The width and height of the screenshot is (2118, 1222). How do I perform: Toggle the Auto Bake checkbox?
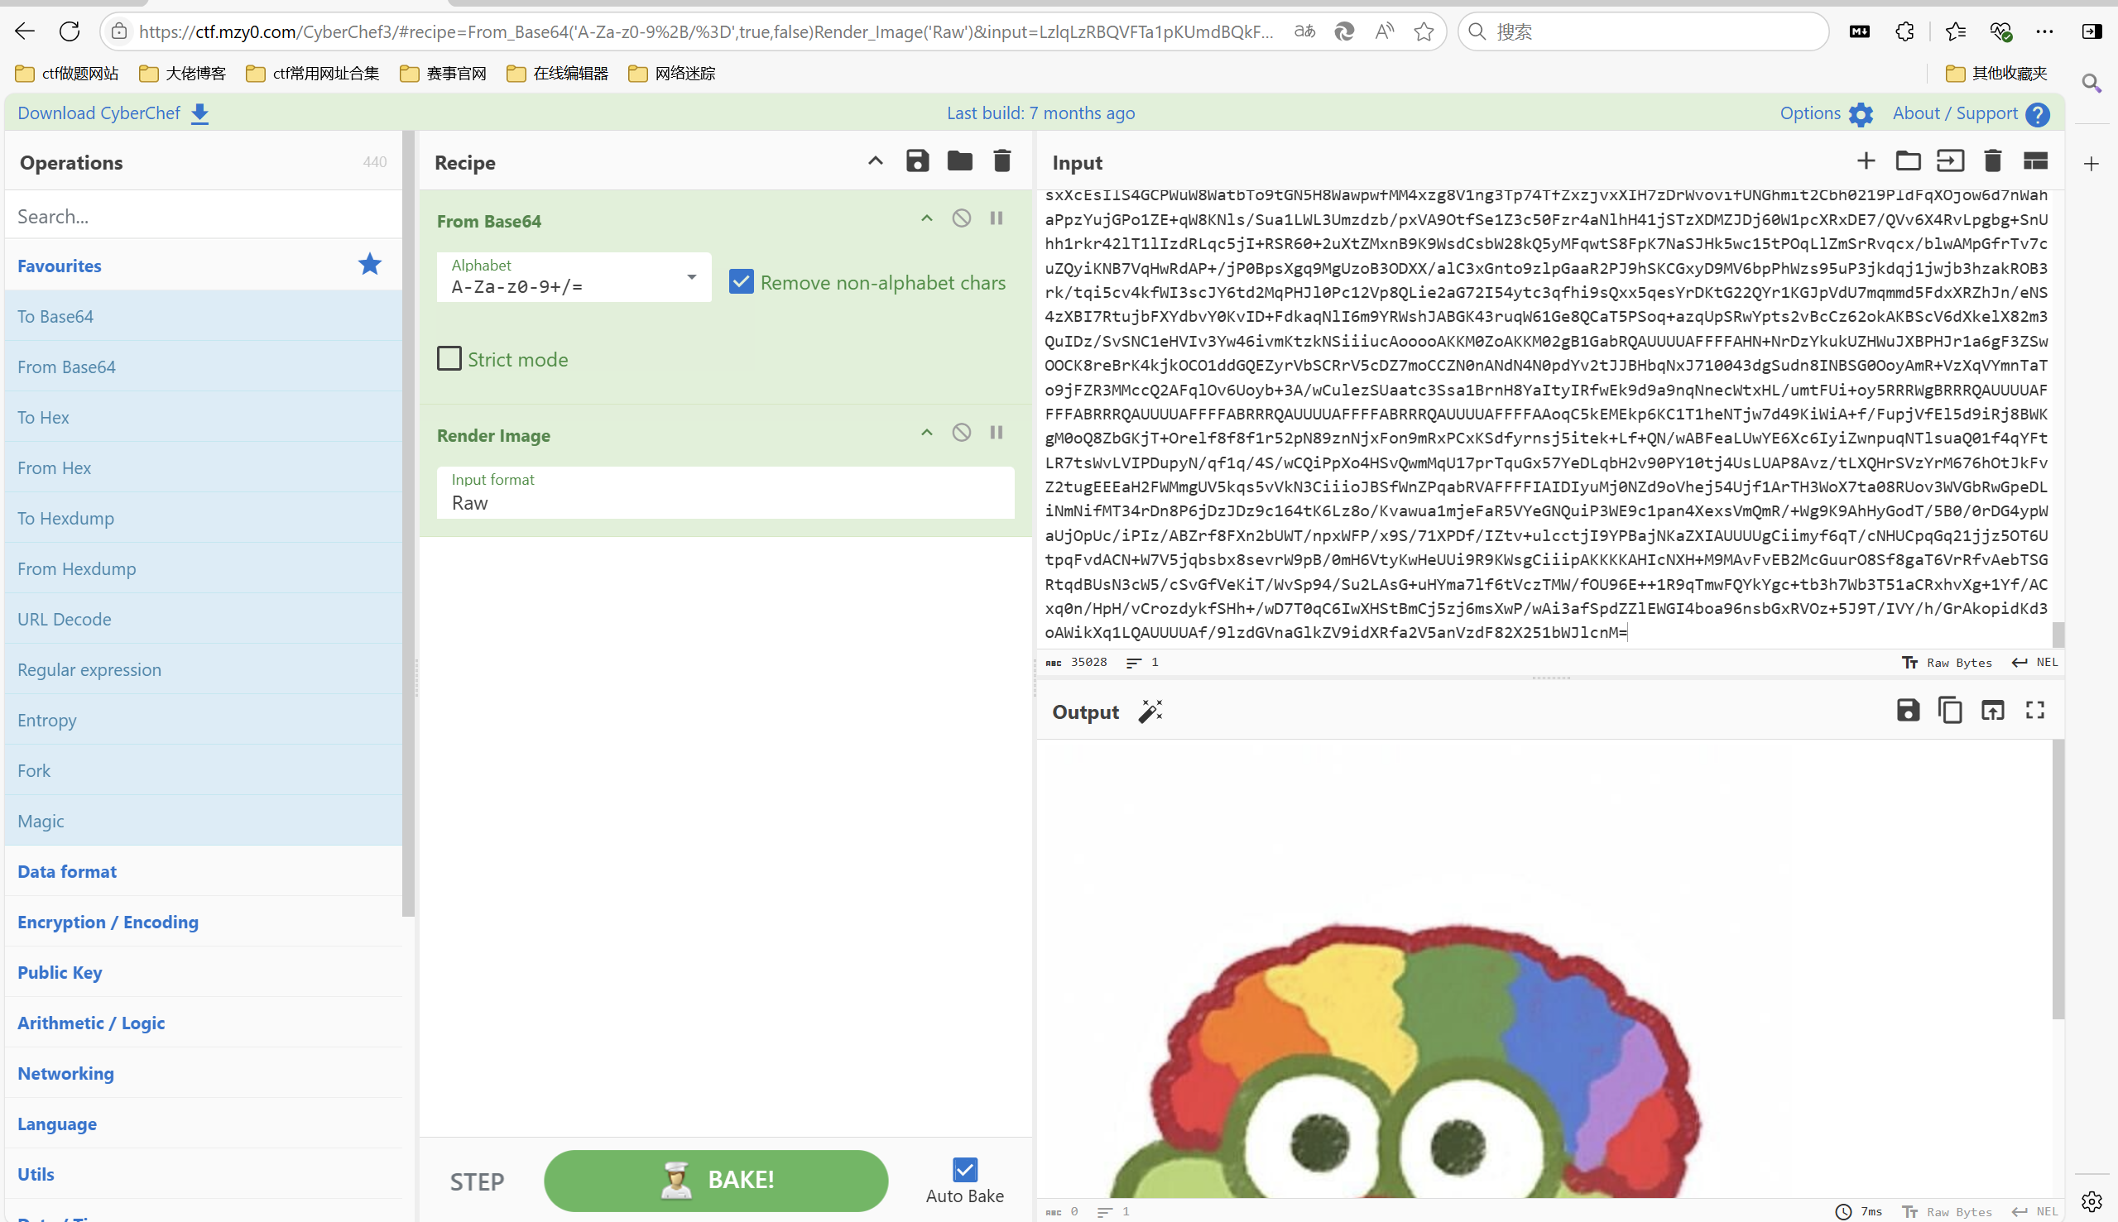tap(964, 1170)
